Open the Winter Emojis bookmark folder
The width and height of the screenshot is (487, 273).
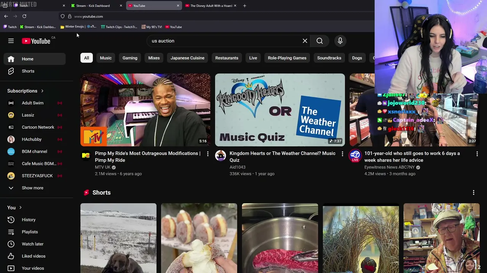[78, 27]
